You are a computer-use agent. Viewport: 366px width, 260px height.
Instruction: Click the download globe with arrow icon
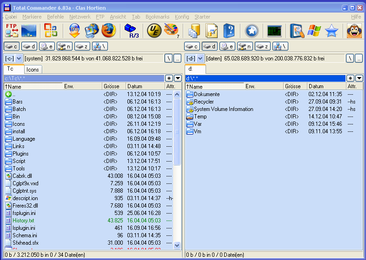click(x=75, y=31)
